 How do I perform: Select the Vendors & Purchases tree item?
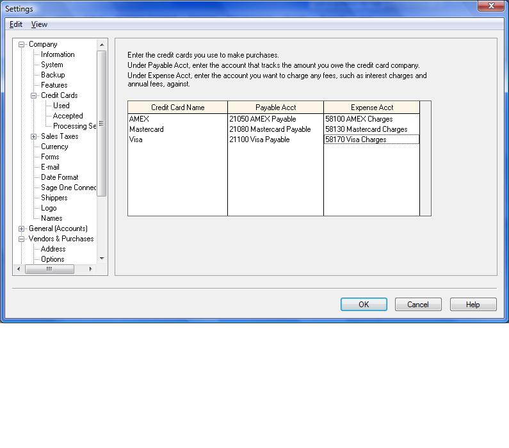tap(61, 239)
